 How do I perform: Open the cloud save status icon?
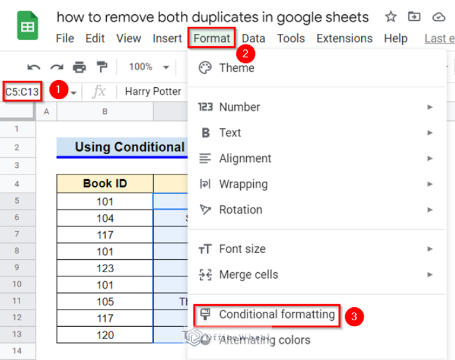[438, 17]
